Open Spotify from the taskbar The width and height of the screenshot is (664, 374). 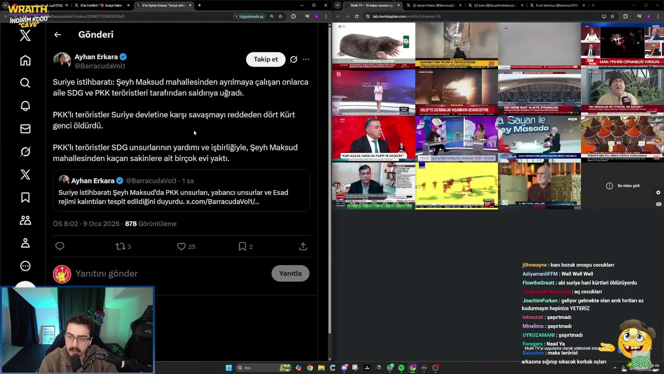[x=401, y=368]
